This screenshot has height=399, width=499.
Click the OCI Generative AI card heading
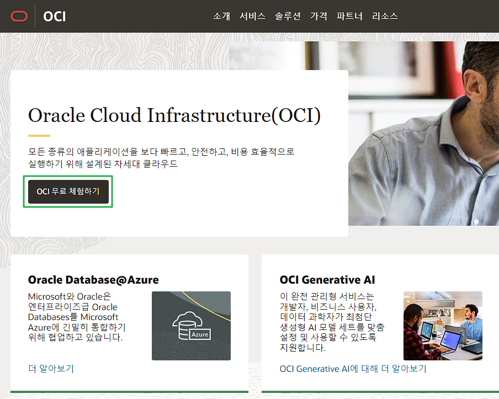pyautogui.click(x=327, y=280)
